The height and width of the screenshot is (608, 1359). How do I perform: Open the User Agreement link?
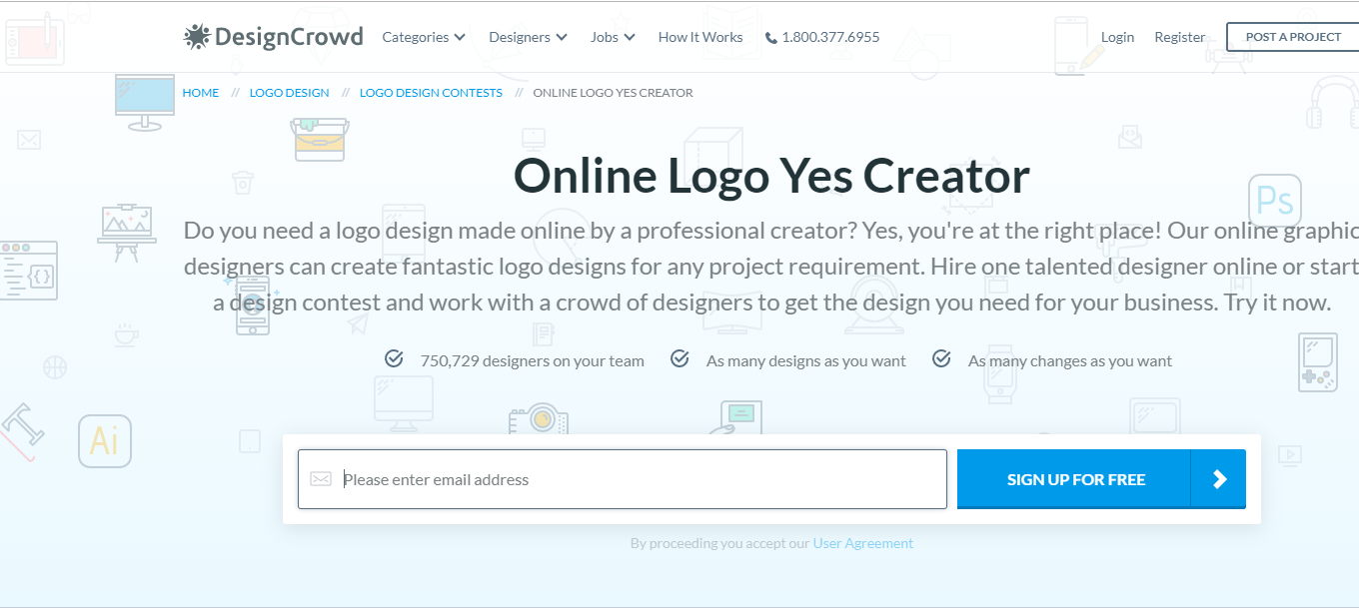tap(863, 543)
